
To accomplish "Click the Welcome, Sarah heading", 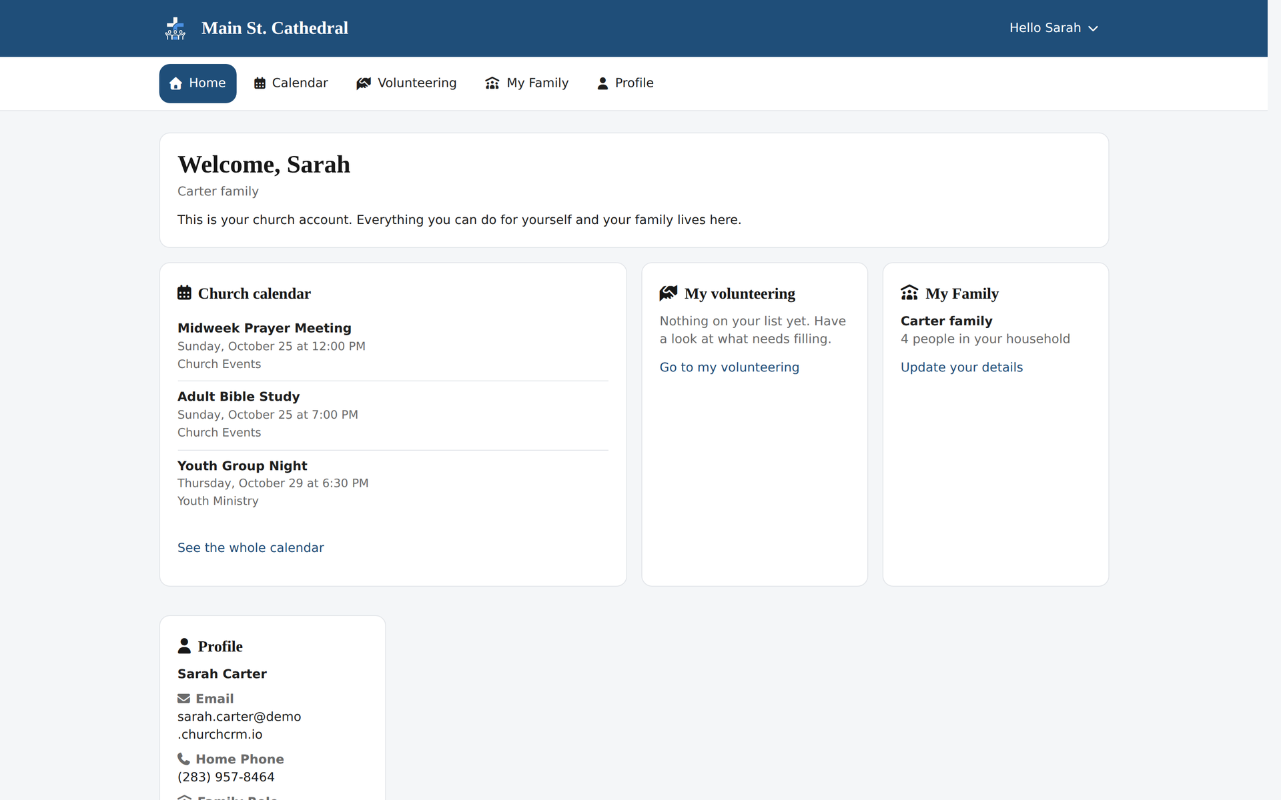I will click(264, 165).
